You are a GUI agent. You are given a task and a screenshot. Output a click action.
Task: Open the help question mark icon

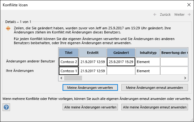6,107
